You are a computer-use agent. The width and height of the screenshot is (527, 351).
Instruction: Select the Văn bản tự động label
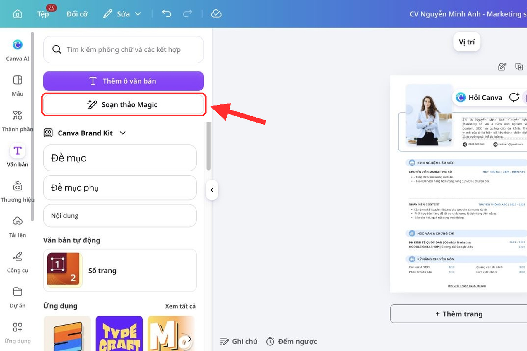pyautogui.click(x=72, y=240)
